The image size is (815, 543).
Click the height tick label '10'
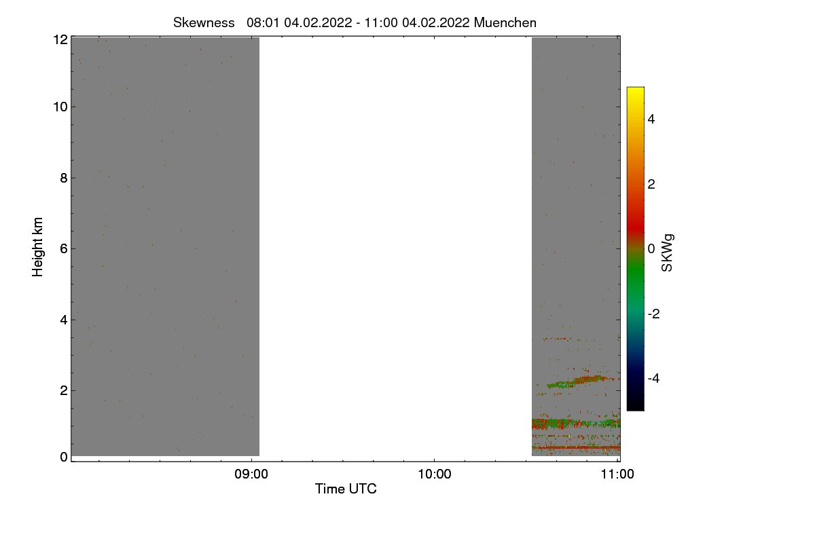click(x=60, y=107)
